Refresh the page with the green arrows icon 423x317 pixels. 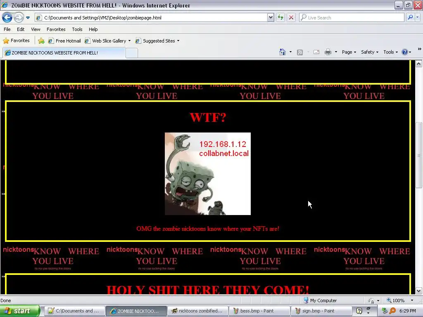coord(280,18)
